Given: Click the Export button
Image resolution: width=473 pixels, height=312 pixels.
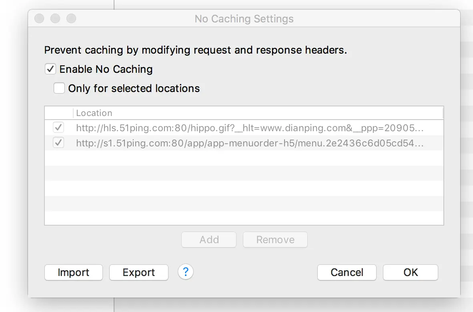Looking at the screenshot, I should click(139, 272).
